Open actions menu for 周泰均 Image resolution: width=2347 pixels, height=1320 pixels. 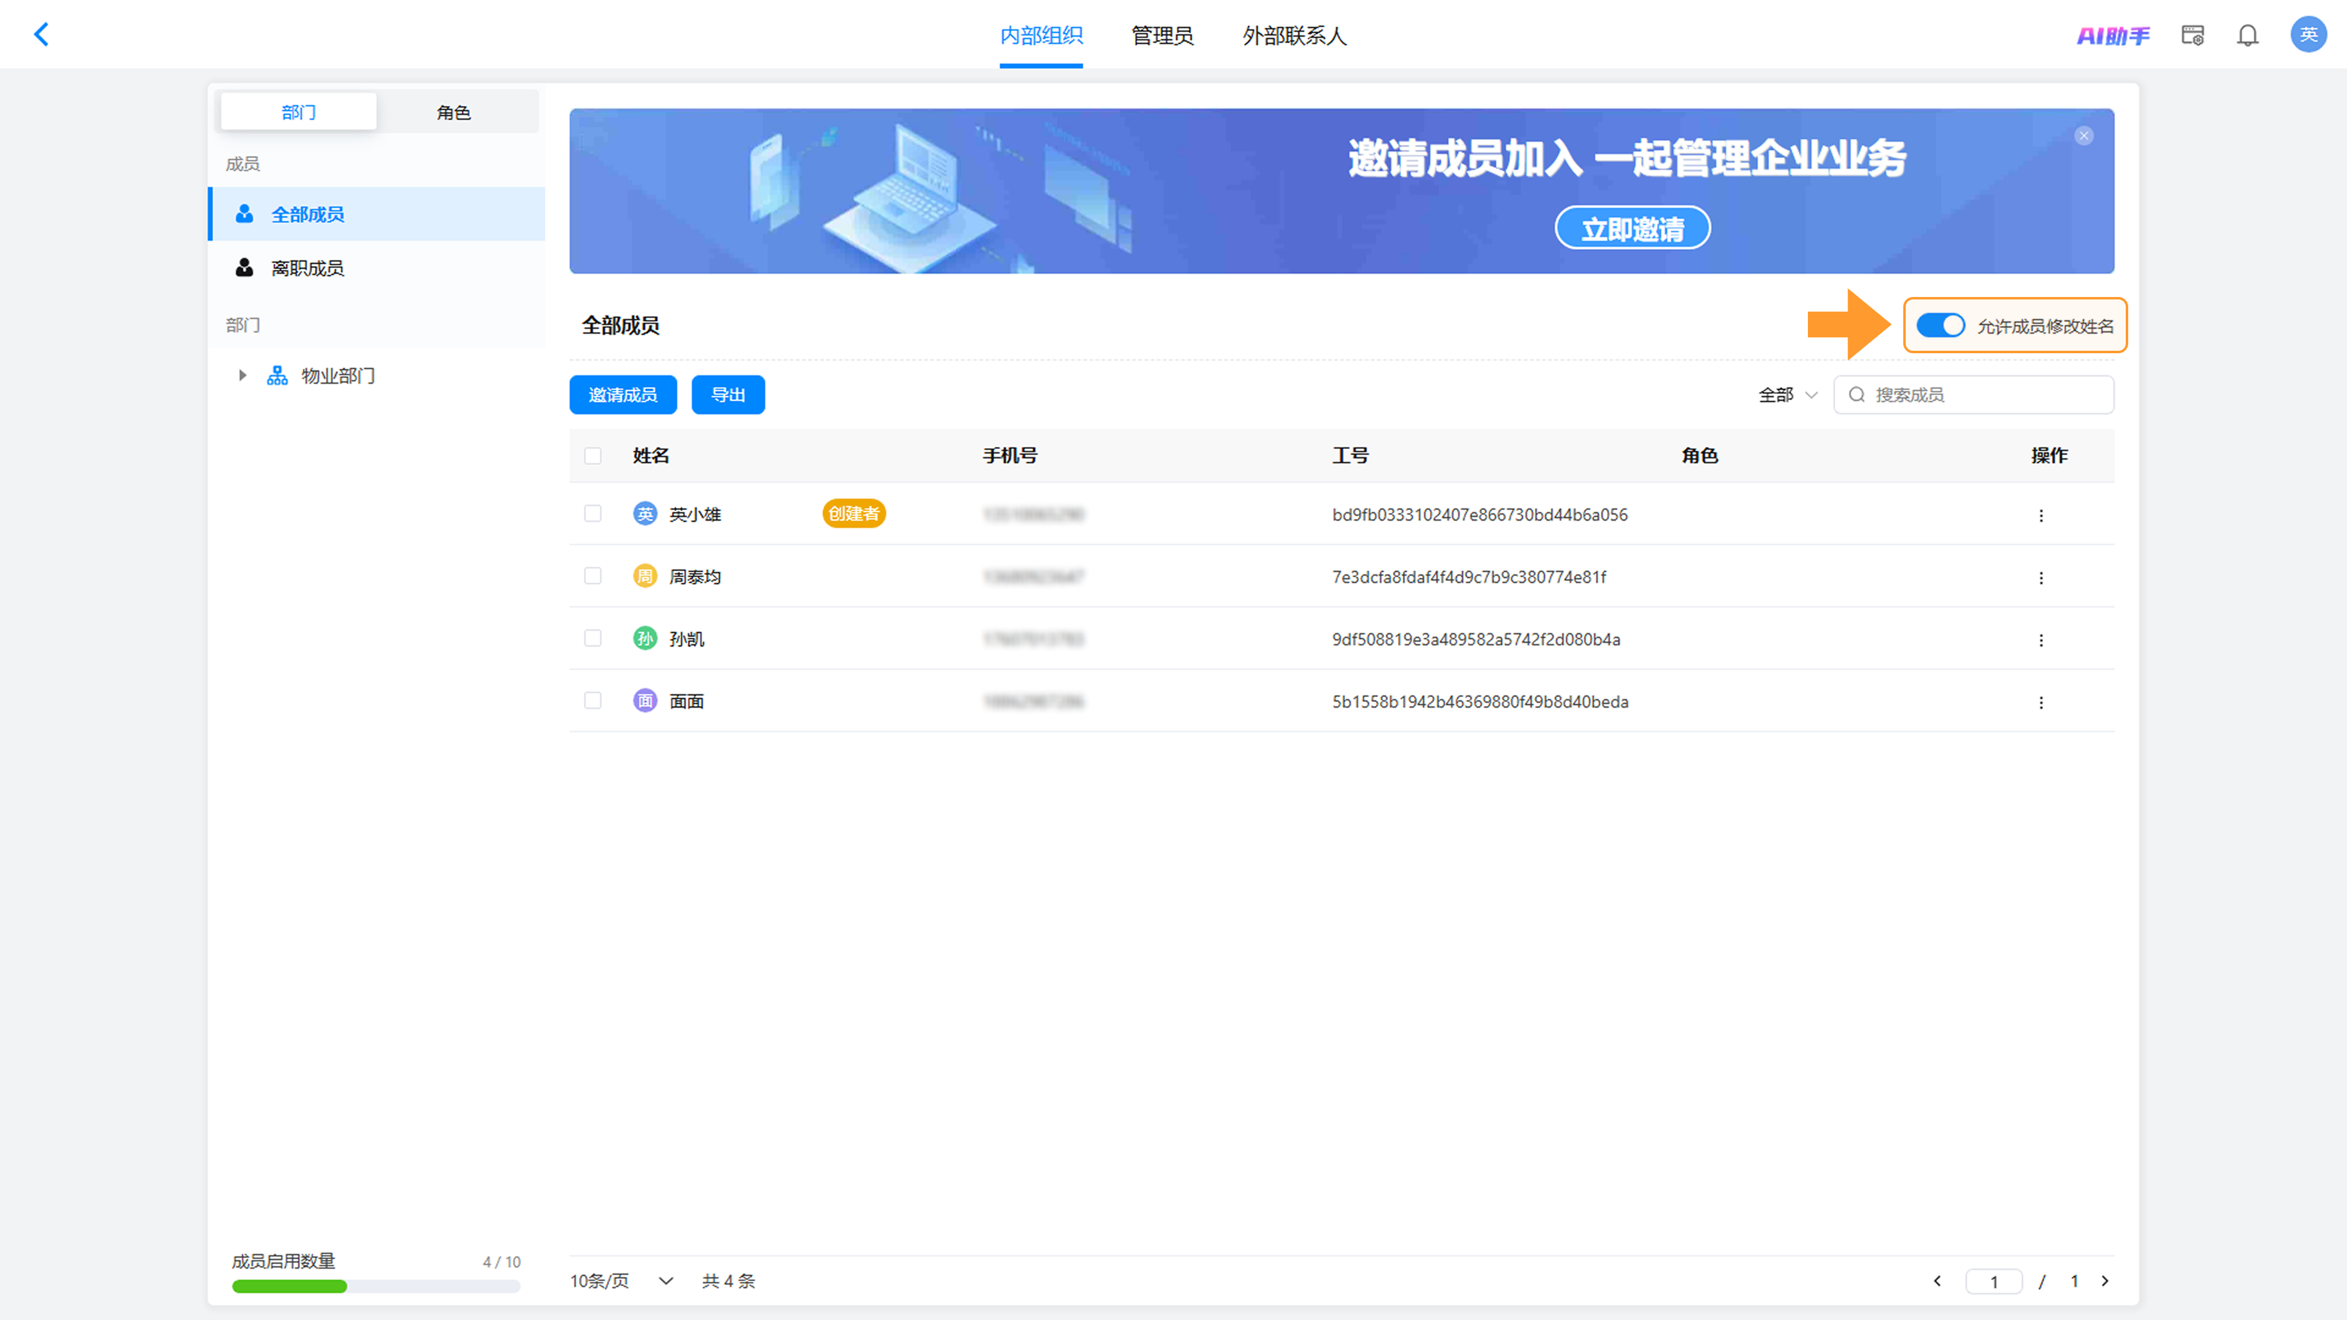[x=2041, y=577]
